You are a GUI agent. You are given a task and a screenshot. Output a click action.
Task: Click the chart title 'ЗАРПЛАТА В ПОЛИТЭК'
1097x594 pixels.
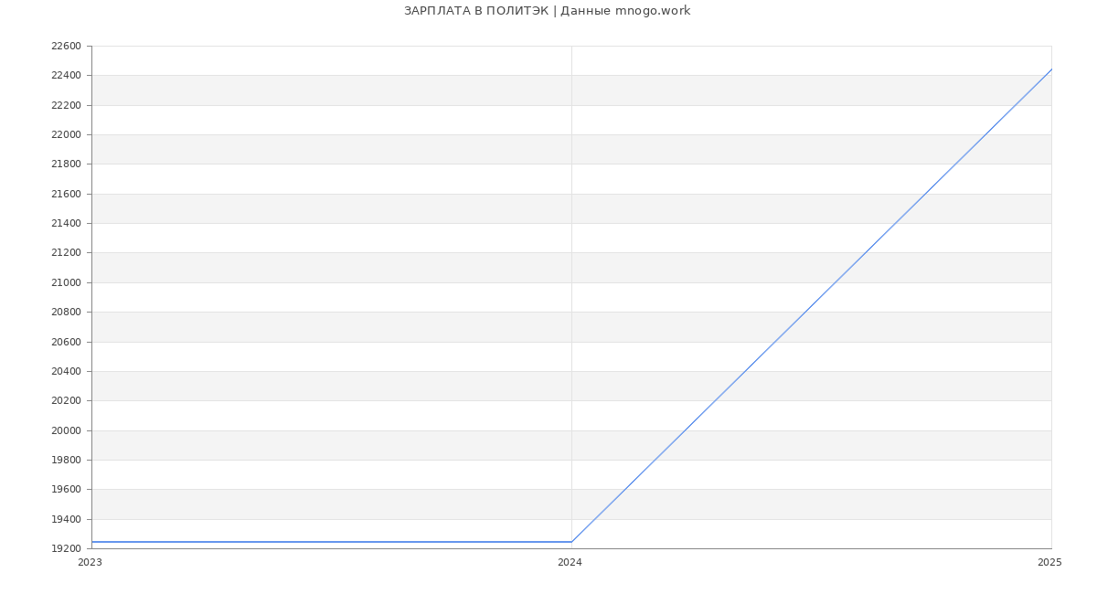[x=476, y=11]
